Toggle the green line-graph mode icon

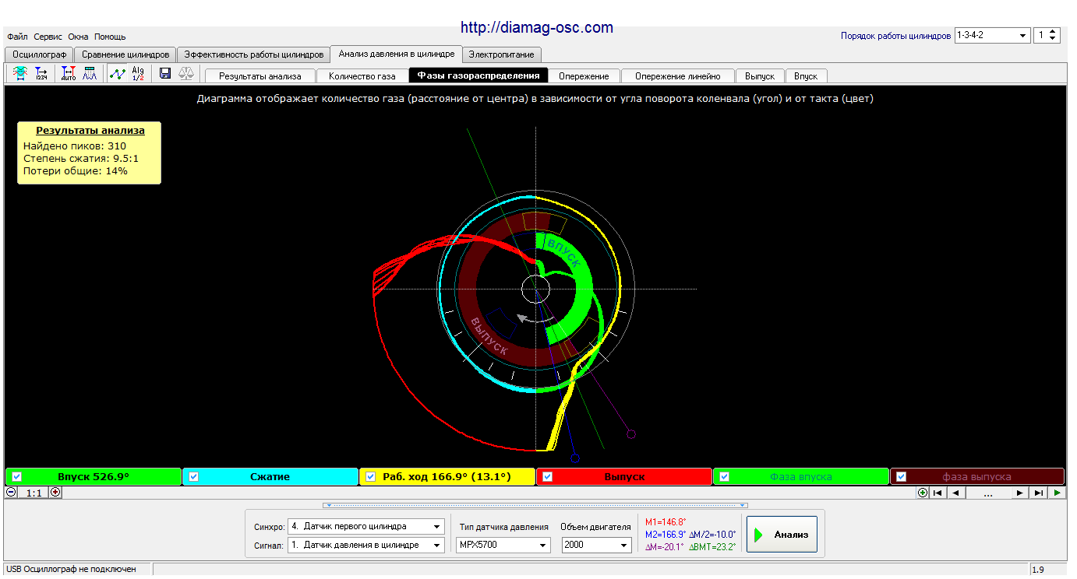pos(117,74)
